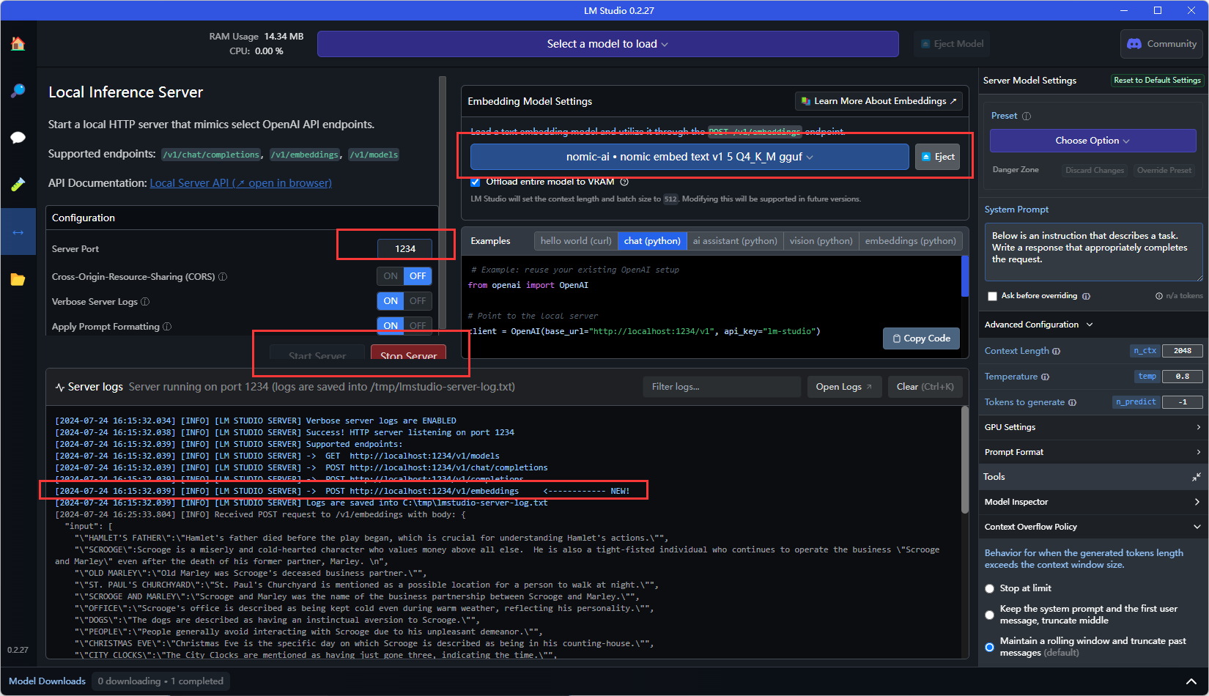Turn CORS ON
Image resolution: width=1209 pixels, height=696 pixels.
pos(391,276)
